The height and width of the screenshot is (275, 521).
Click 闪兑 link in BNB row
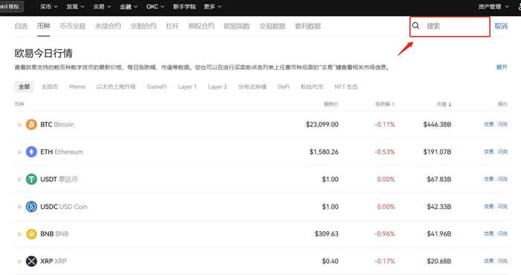(502, 234)
